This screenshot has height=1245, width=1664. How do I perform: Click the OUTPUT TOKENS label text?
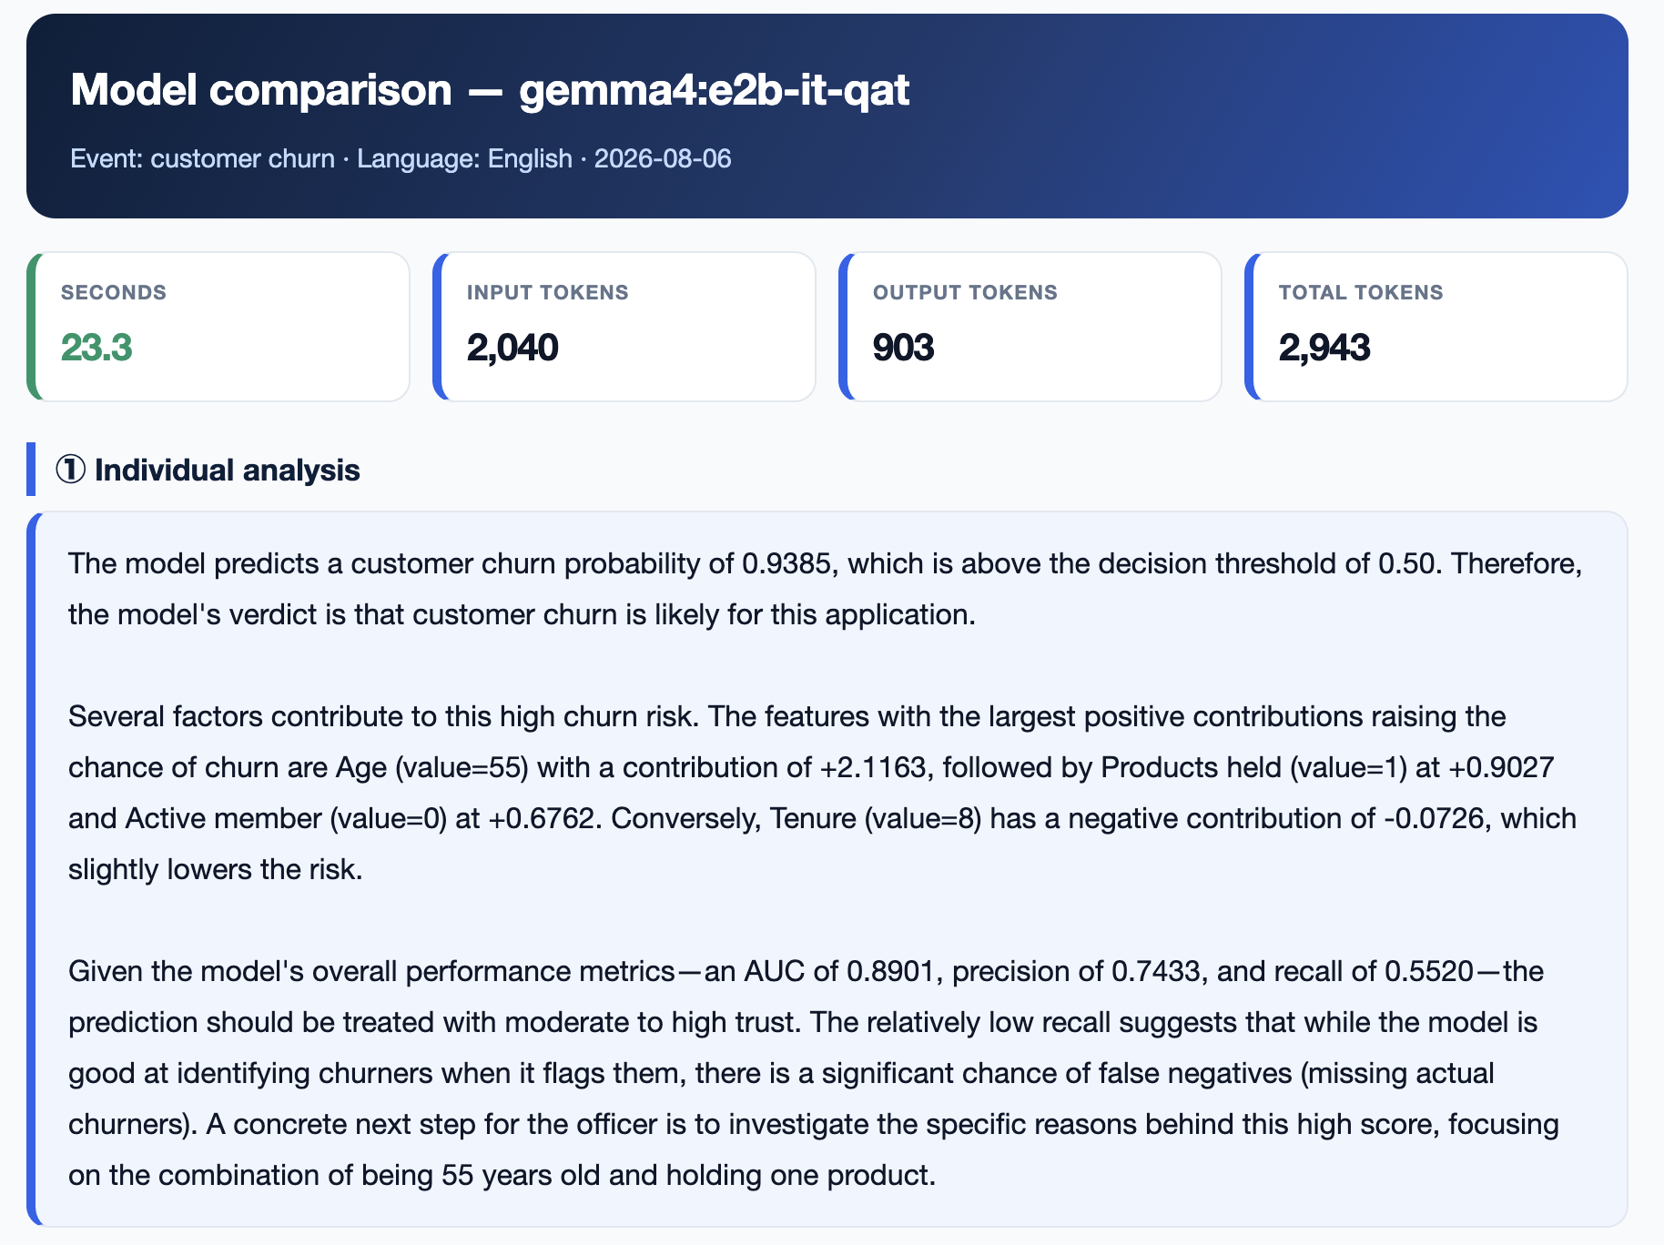965,292
